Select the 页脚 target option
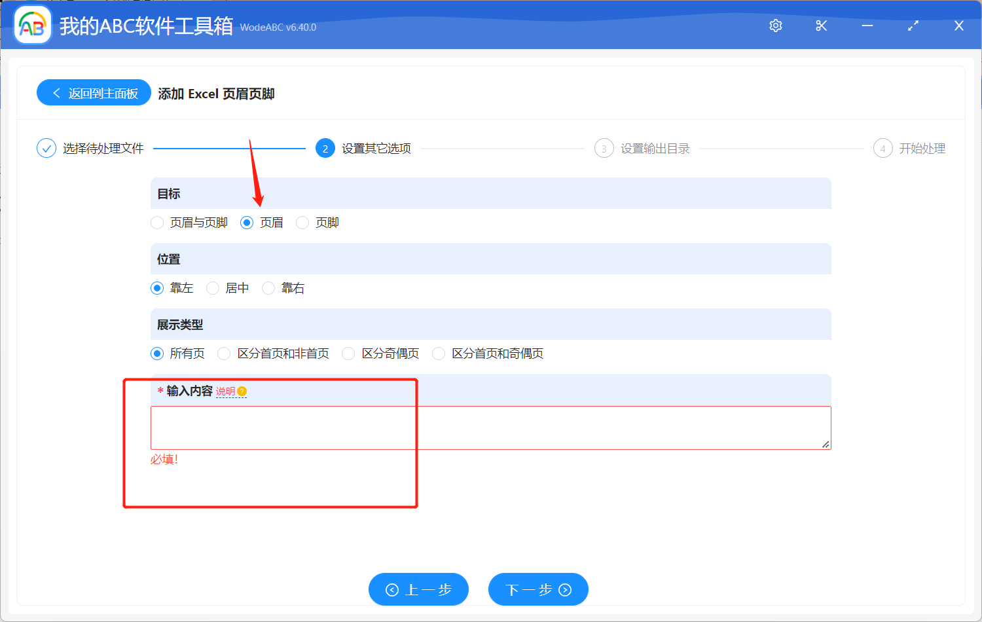Screen dimensions: 982x622 click(x=302, y=223)
